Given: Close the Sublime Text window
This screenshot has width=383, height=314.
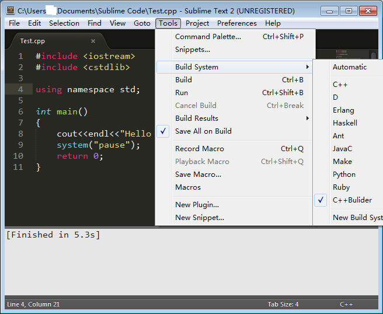Looking at the screenshot, I should pos(368,11).
